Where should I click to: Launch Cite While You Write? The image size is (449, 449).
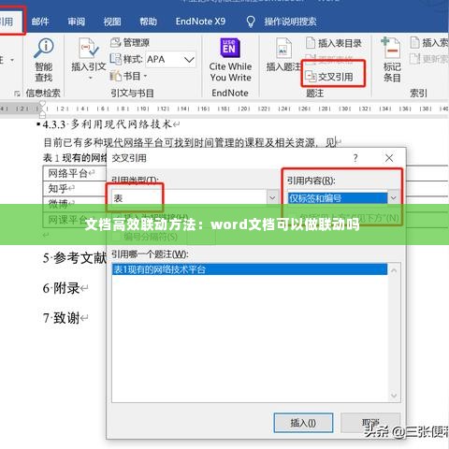[230, 60]
